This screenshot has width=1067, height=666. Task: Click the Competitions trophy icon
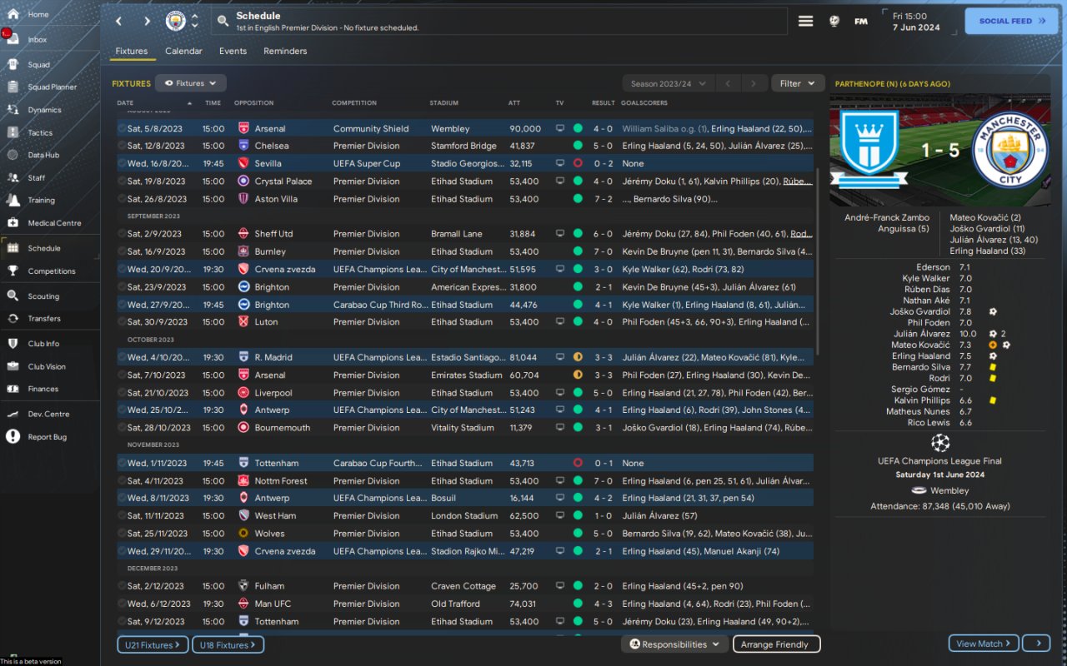[x=13, y=271]
